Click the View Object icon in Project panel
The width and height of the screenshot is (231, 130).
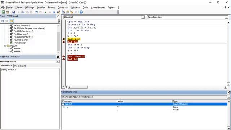(6, 21)
